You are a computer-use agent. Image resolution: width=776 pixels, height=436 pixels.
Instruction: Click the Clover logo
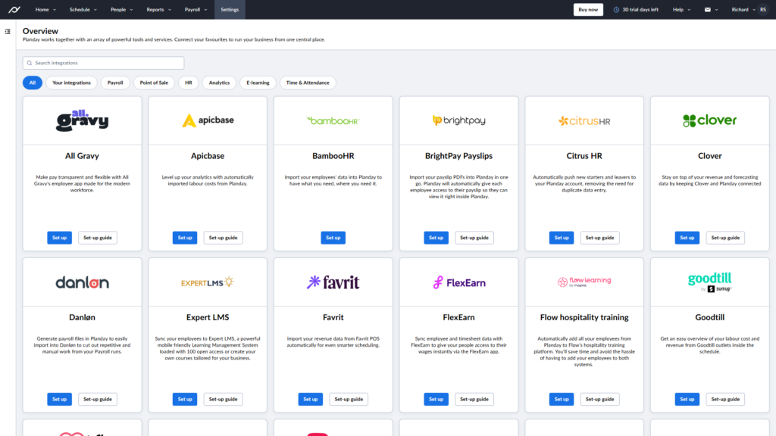pos(709,120)
